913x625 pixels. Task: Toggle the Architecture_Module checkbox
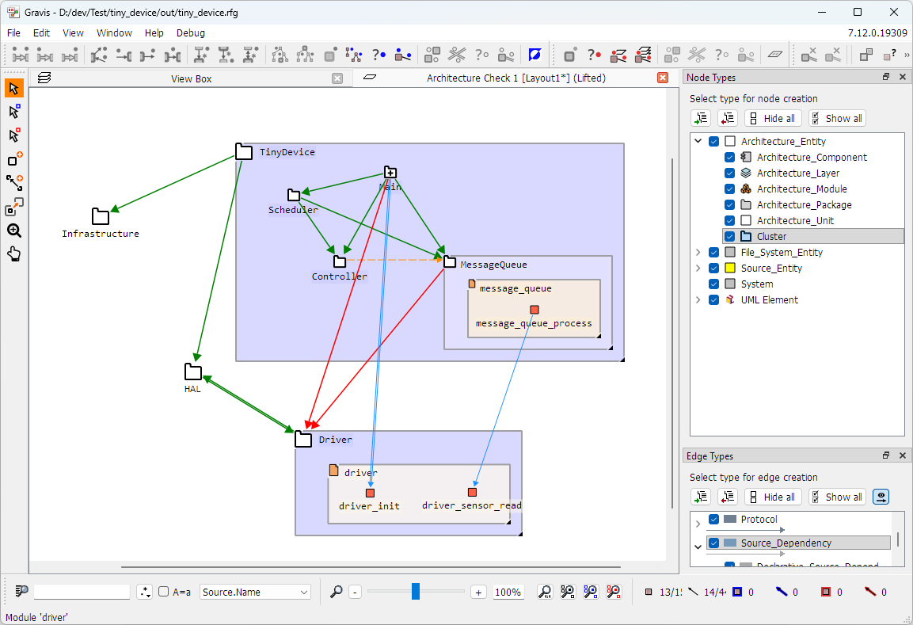729,189
